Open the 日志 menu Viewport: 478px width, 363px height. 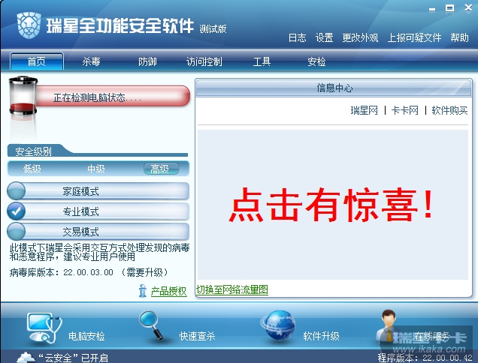pos(297,37)
